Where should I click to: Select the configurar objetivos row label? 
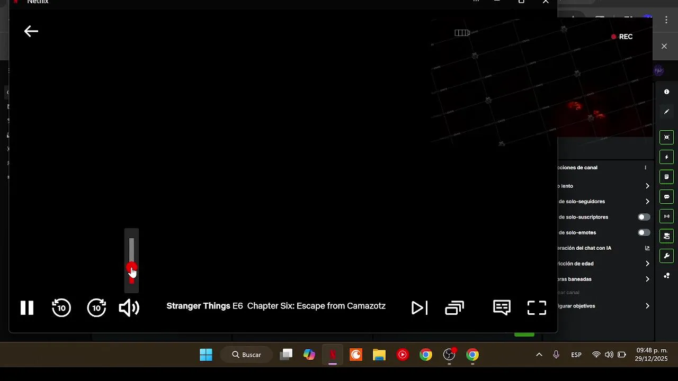click(577, 306)
